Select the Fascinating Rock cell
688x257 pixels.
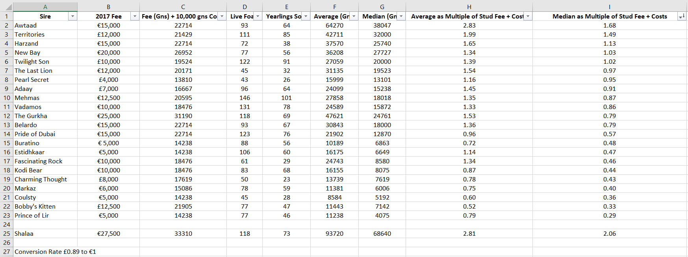pyautogui.click(x=45, y=161)
